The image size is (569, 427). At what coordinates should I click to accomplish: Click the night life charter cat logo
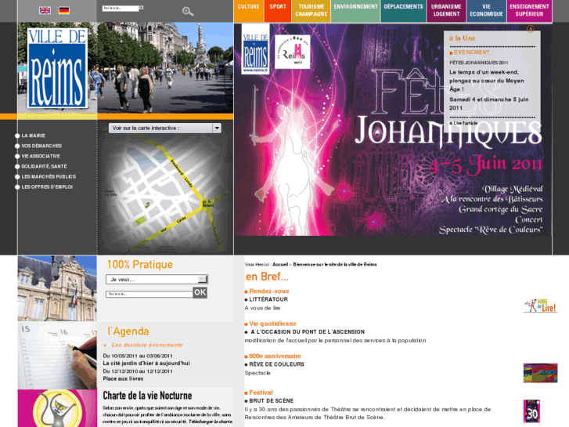click(x=57, y=408)
